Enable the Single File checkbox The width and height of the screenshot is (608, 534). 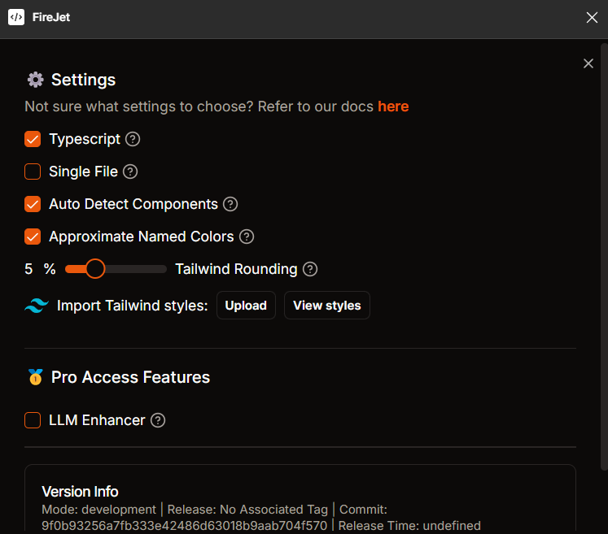33,171
